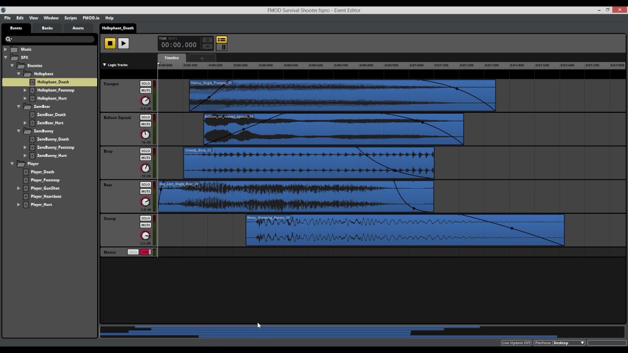
Task: Mute the Burp track
Action: [145, 158]
